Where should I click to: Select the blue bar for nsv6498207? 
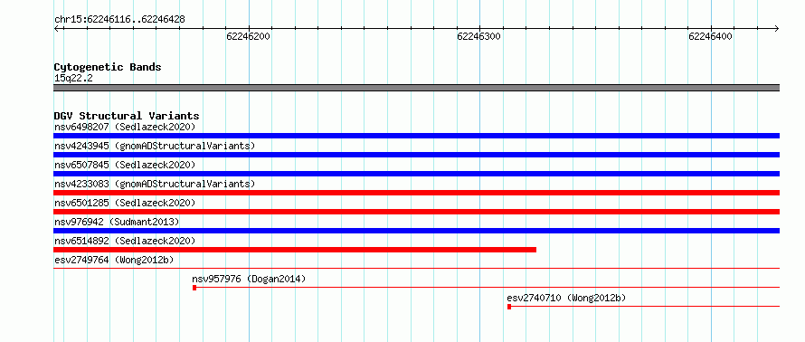click(417, 136)
